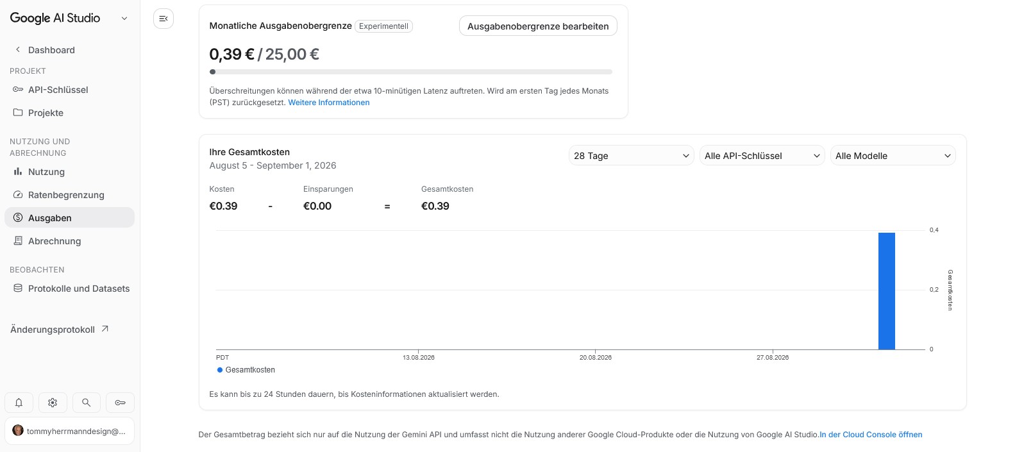The image size is (1024, 452).
Task: Open Änderungsprotokoll link
Action: pos(60,330)
